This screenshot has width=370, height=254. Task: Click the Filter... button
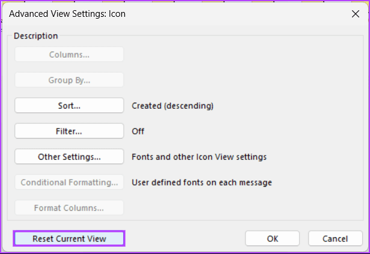tap(69, 131)
